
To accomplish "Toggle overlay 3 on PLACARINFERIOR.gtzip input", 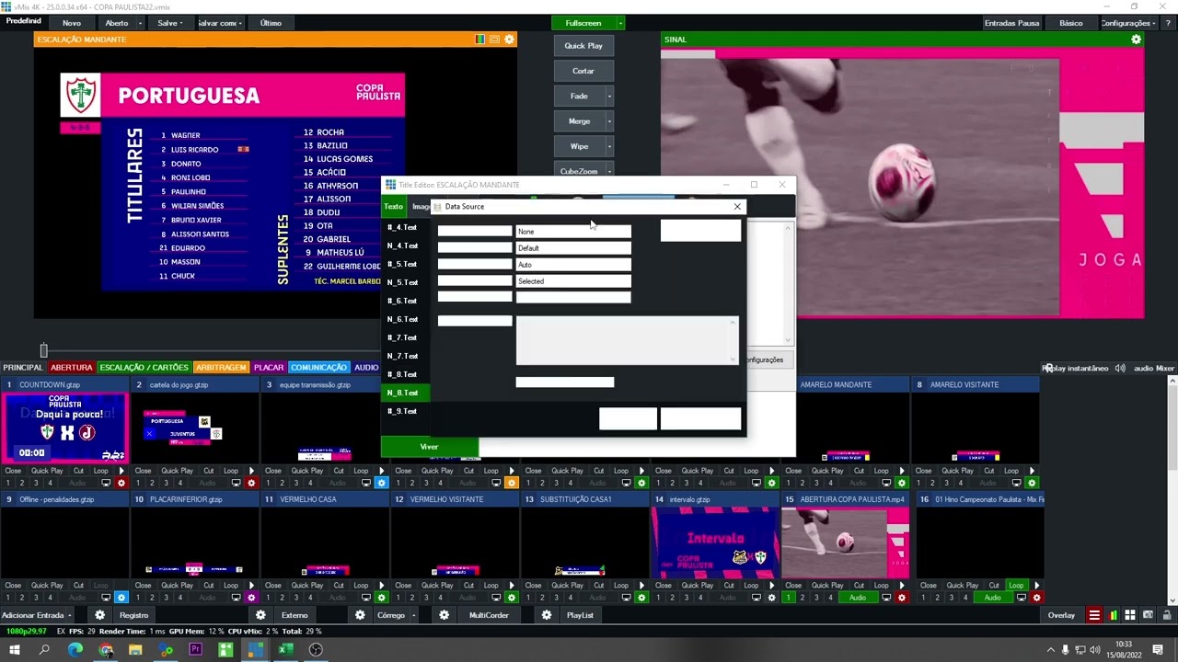I will (167, 598).
